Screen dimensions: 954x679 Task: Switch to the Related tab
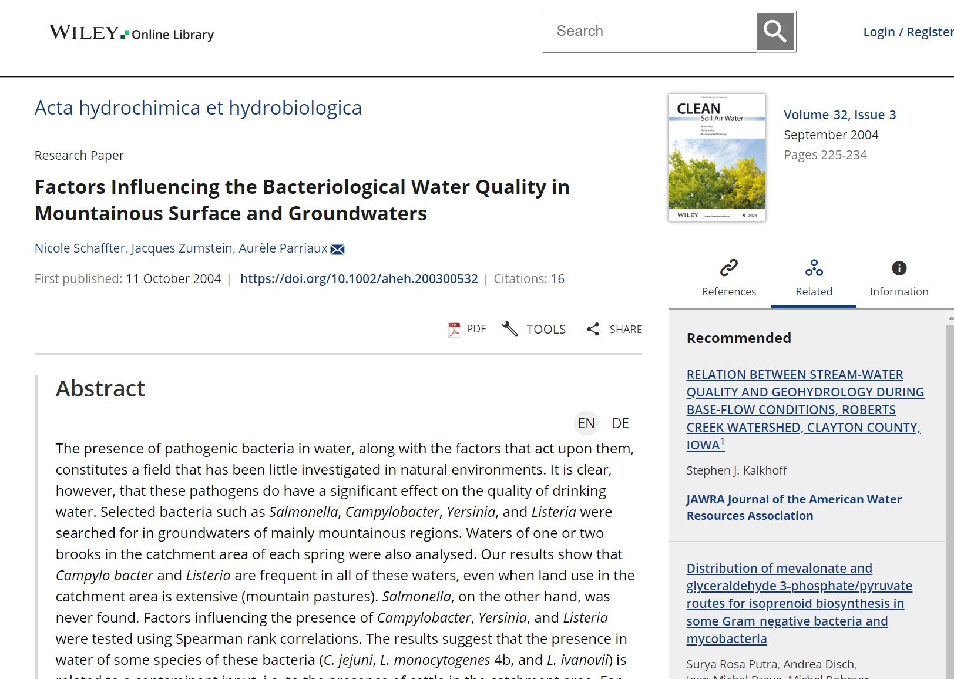pos(814,276)
